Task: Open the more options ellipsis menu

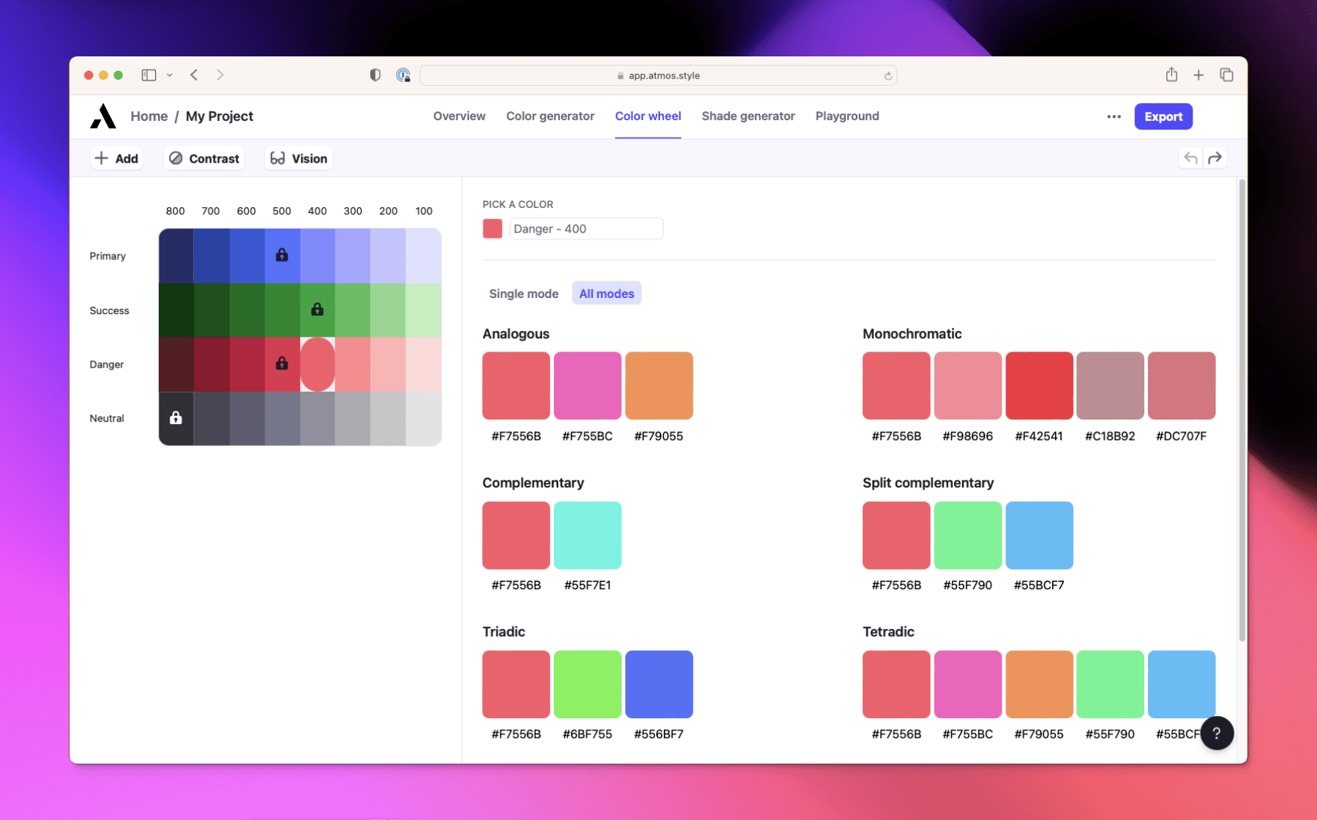Action: tap(1113, 116)
